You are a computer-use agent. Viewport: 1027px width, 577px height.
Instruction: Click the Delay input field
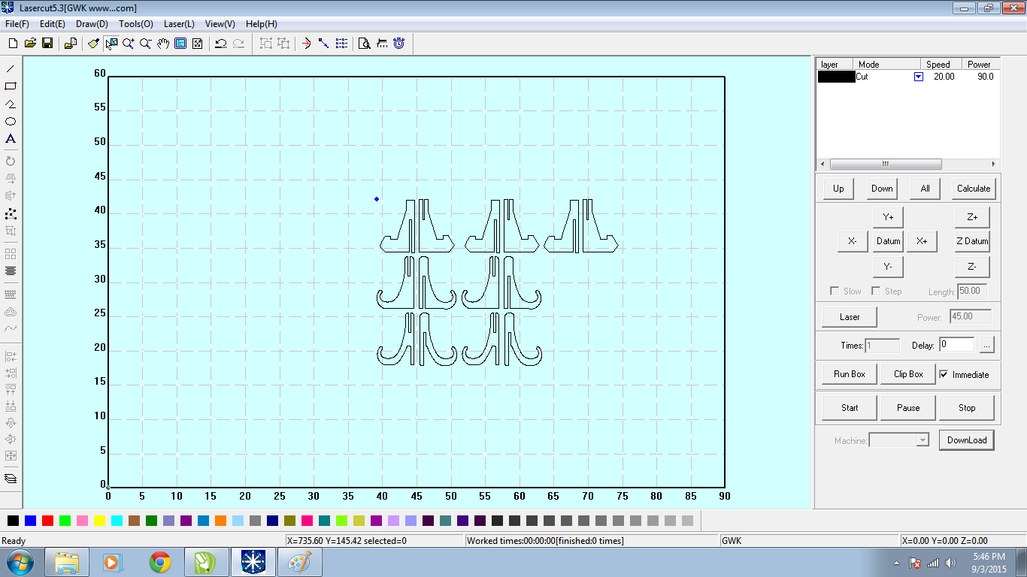pos(956,345)
